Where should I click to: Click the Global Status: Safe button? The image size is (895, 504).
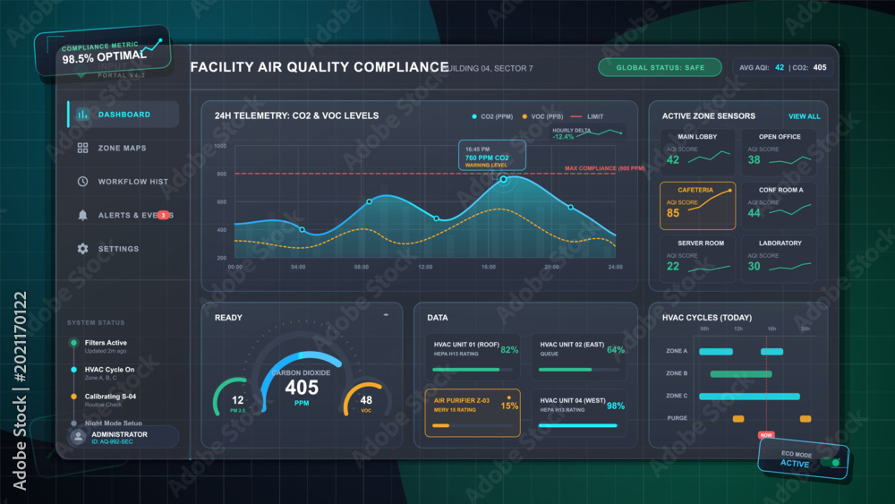(660, 67)
